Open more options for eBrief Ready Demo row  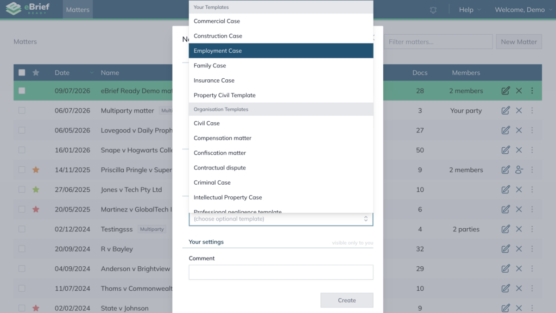click(532, 91)
